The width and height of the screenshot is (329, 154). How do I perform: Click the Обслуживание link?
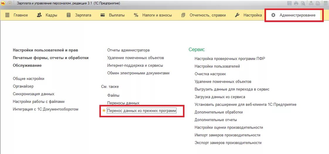27,66
